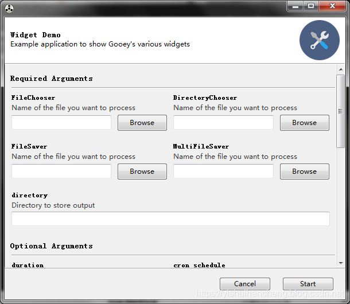Screen dimensions: 350x304
Task: Click the 'directory' label
Action: point(30,195)
